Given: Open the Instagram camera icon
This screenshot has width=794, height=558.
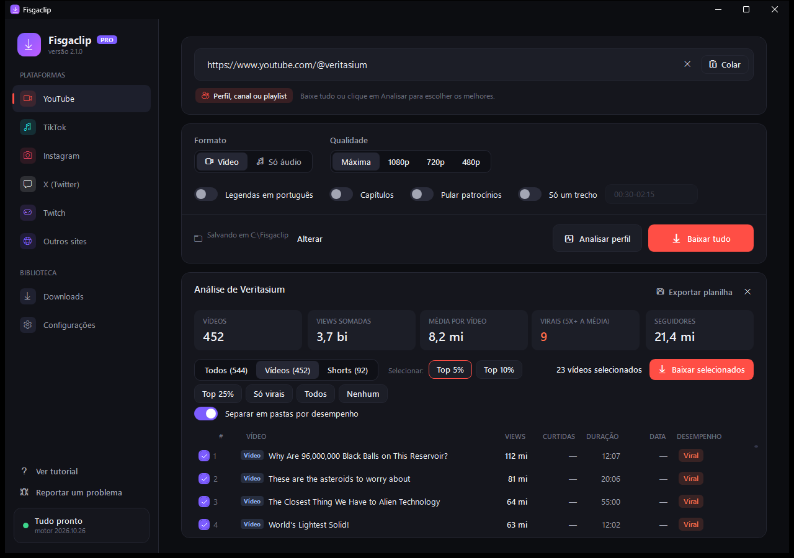Looking at the screenshot, I should pyautogui.click(x=27, y=156).
